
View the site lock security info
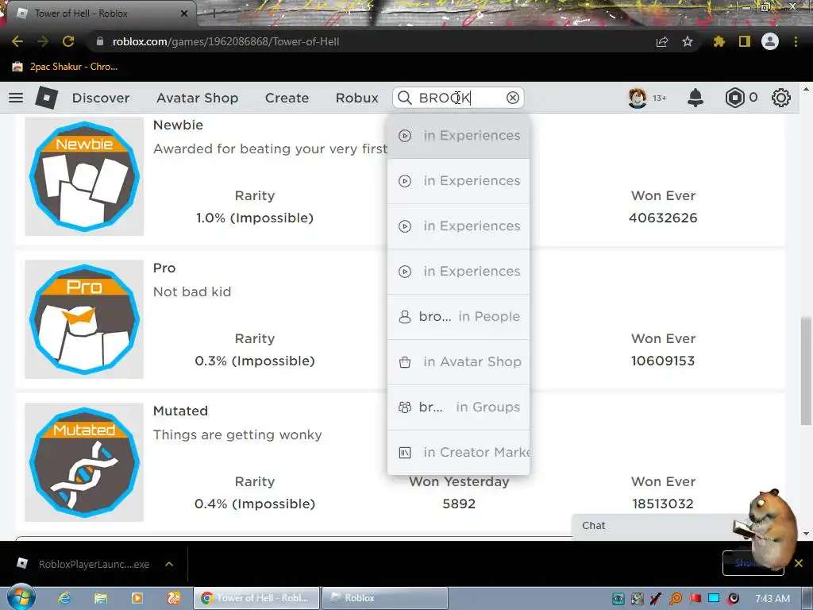(x=100, y=41)
